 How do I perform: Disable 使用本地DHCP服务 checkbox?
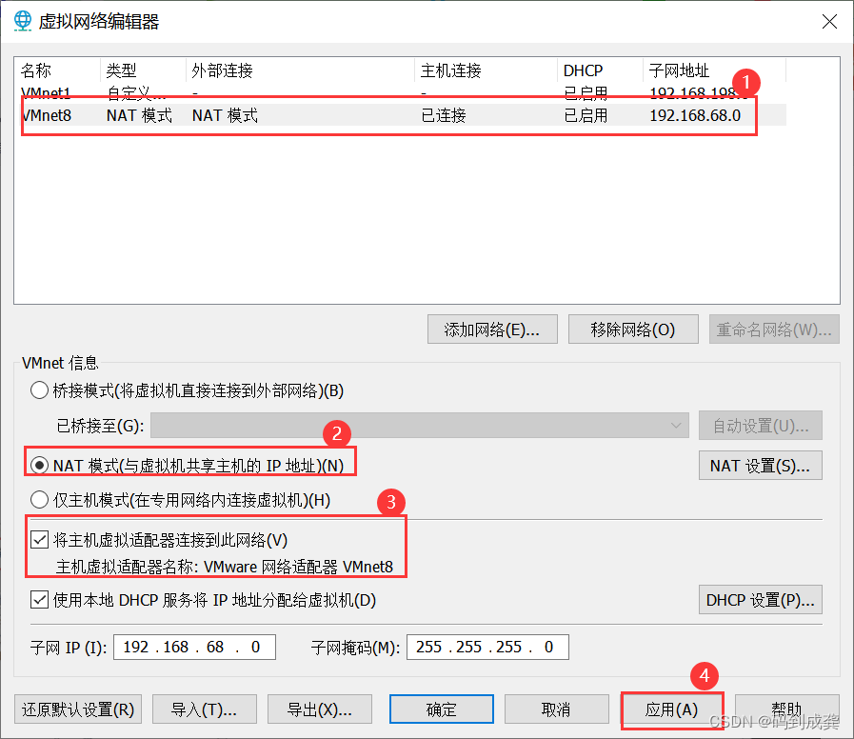point(38,600)
